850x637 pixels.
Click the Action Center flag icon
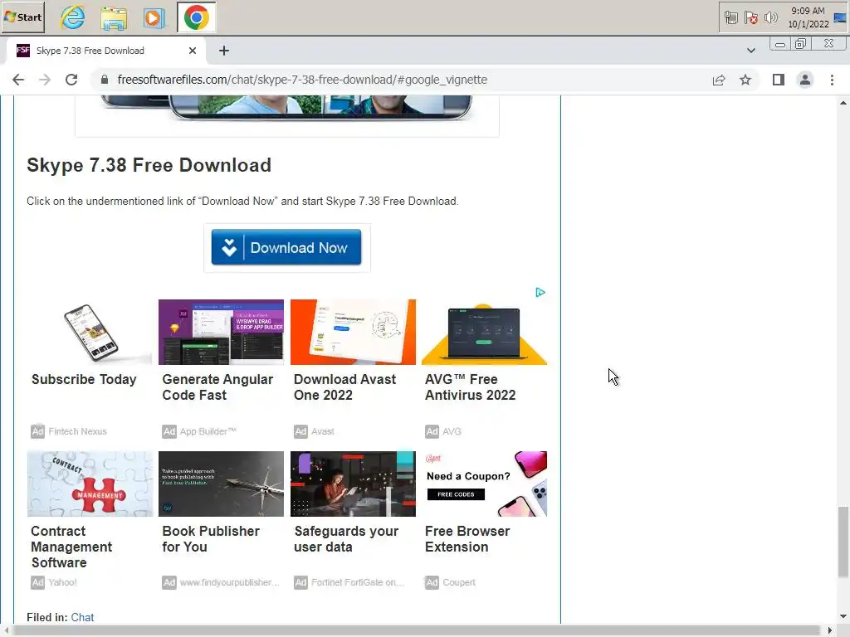(750, 18)
